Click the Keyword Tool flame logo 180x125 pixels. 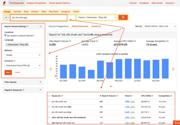(x=4, y=3)
